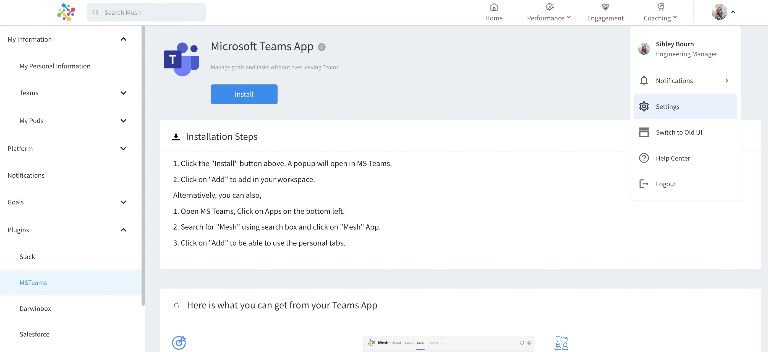Screen dimensions: 768x352
Task: Click the Notifications bell icon in profile menu
Action: click(x=644, y=81)
